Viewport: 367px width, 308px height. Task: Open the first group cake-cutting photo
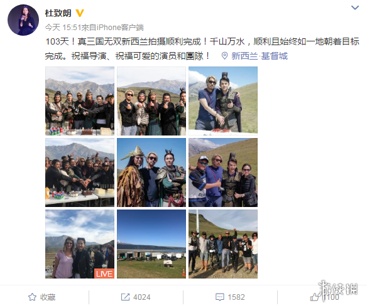click(x=80, y=101)
